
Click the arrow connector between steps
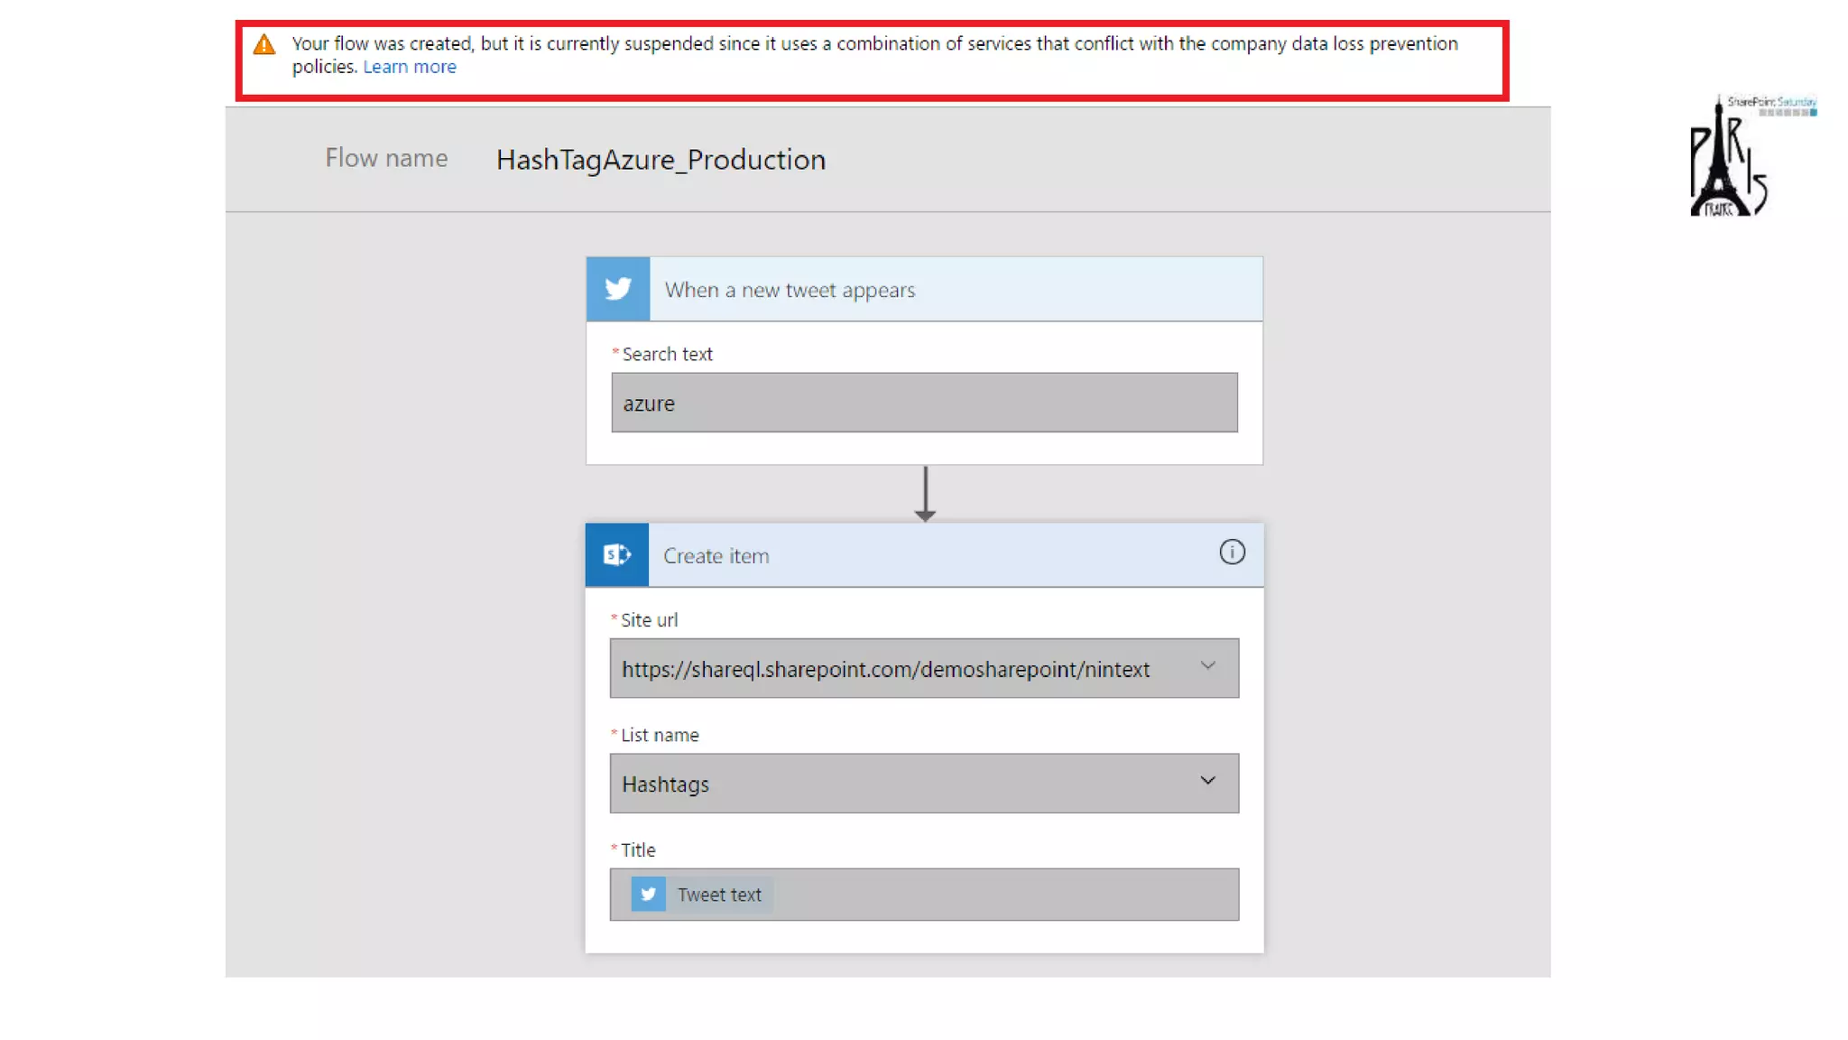(x=925, y=494)
